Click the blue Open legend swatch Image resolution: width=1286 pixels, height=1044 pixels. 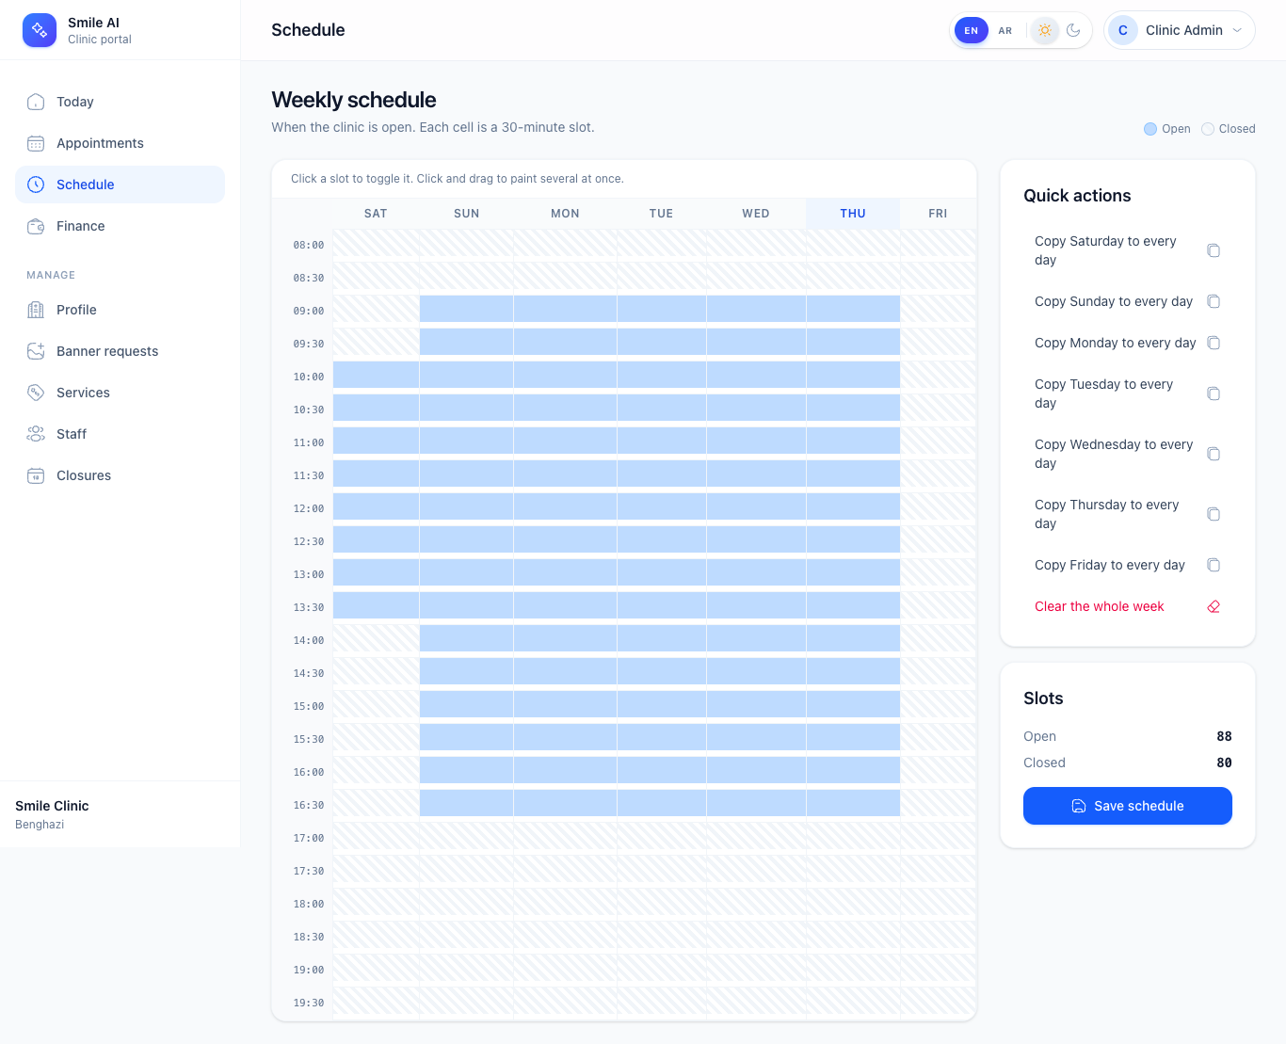[x=1150, y=129]
